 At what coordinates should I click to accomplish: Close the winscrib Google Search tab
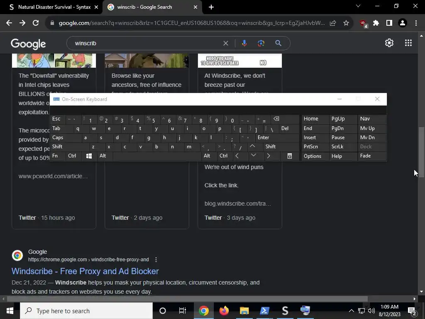click(195, 7)
